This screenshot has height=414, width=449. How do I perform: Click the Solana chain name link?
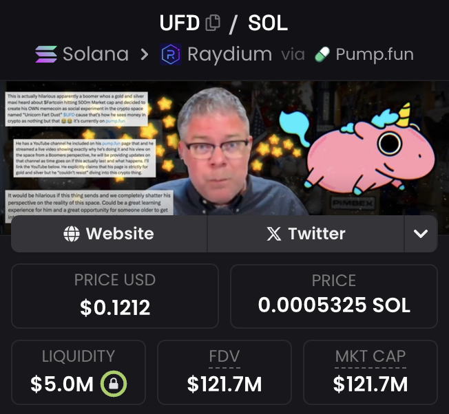click(96, 54)
